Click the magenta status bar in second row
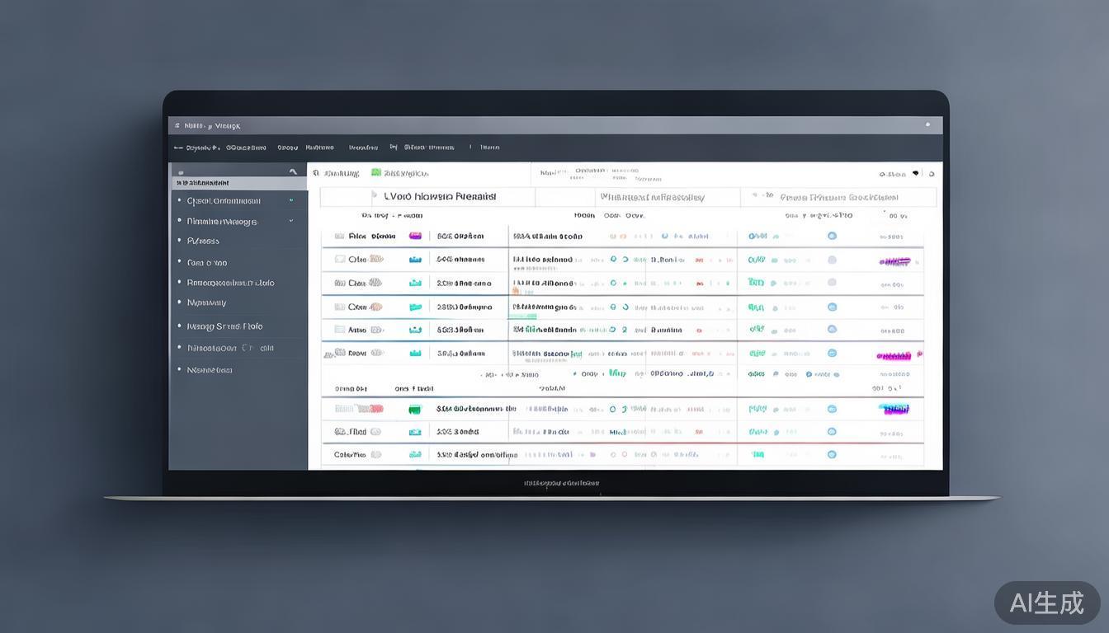This screenshot has height=633, width=1109. tap(894, 261)
